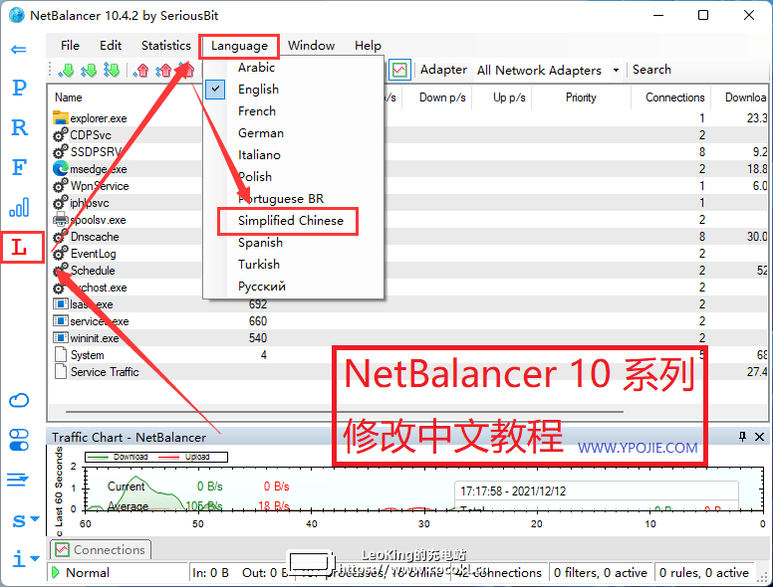773x587 pixels.
Task: Sort by Priority column header
Action: [x=581, y=98]
